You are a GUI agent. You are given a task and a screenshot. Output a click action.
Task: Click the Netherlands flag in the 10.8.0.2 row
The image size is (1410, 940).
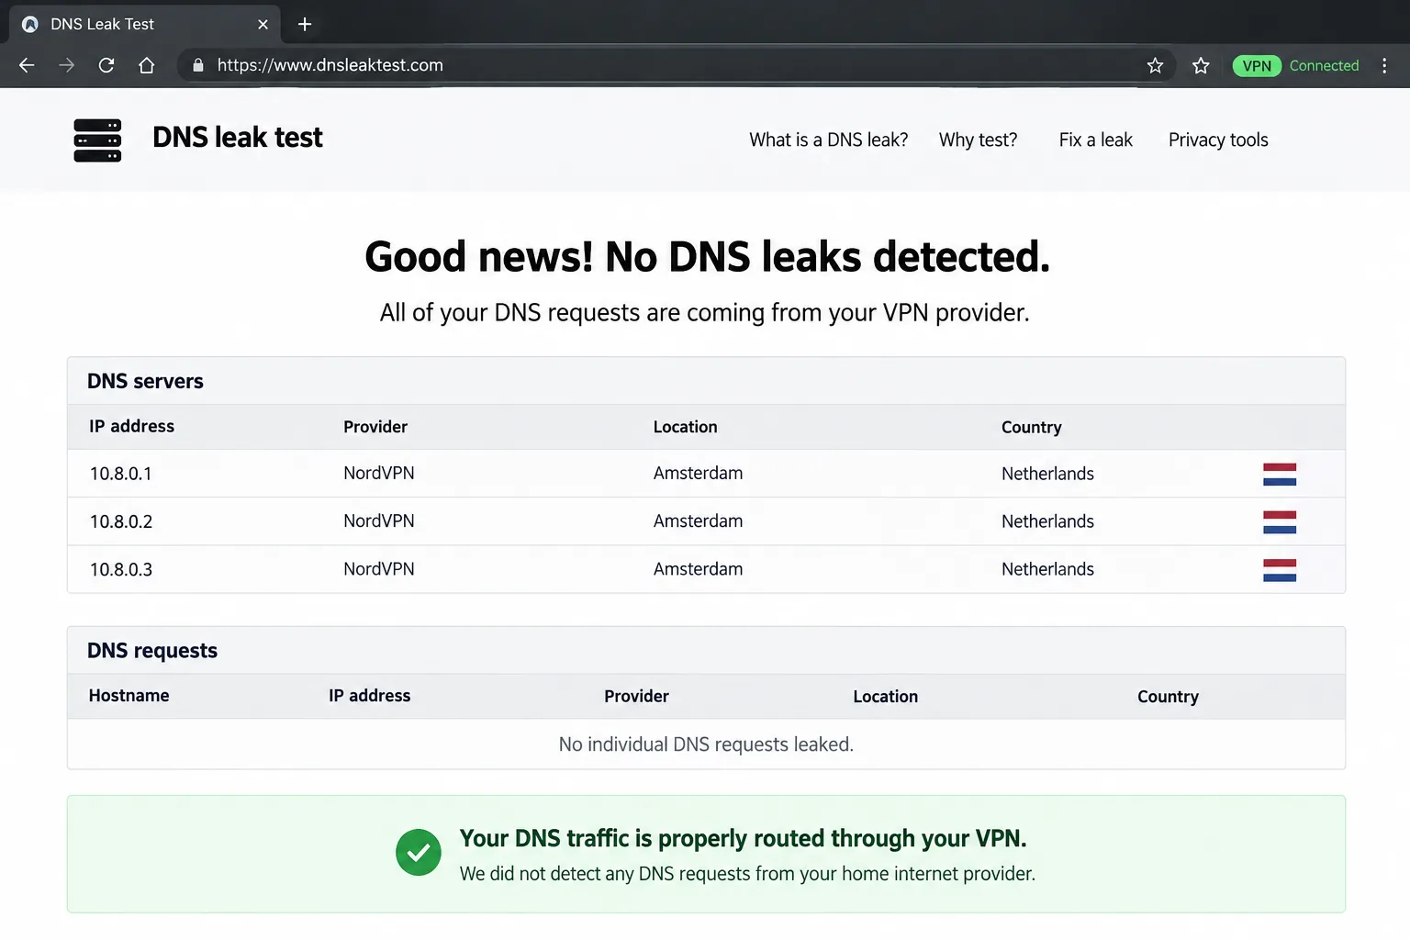click(x=1280, y=522)
